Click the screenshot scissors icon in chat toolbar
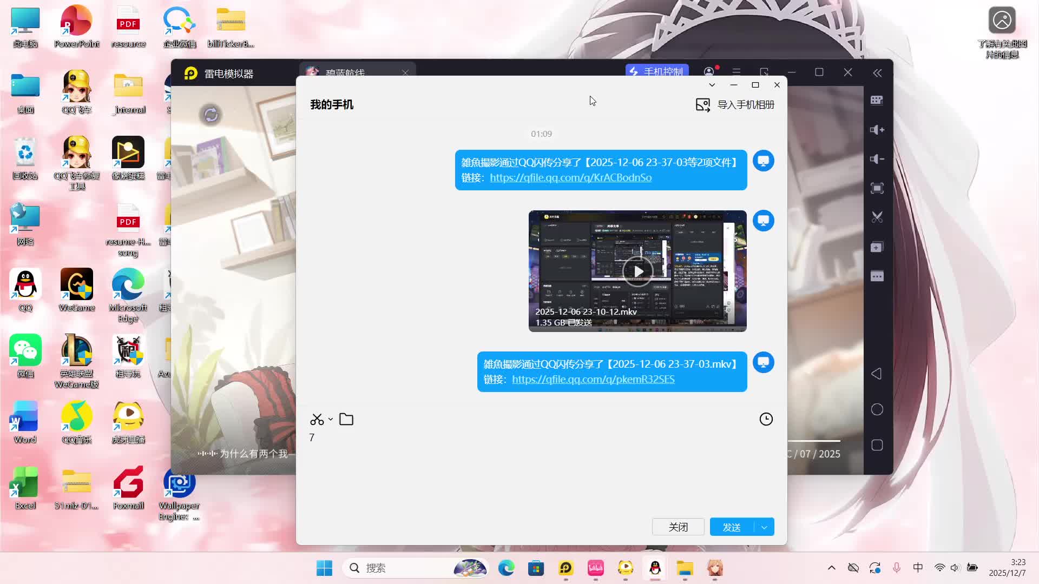The height and width of the screenshot is (584, 1039). pyautogui.click(x=317, y=420)
